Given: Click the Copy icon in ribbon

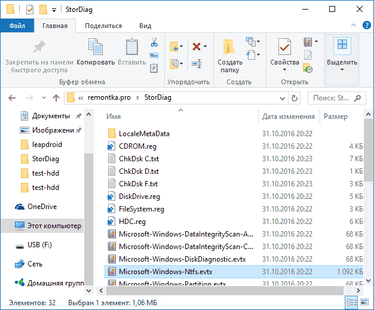Looking at the screenshot, I should click(96, 47).
